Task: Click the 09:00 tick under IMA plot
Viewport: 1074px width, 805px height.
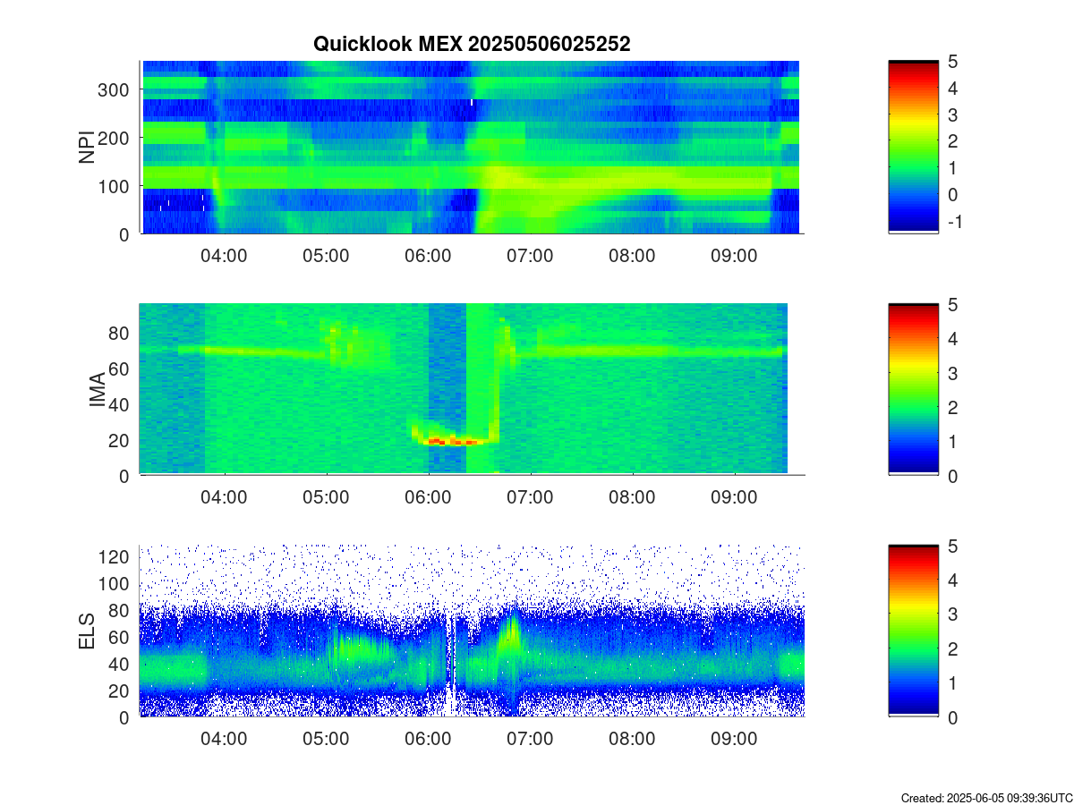Action: tap(734, 497)
